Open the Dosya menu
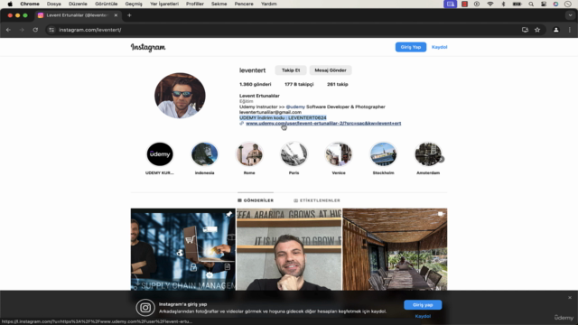 pyautogui.click(x=54, y=4)
